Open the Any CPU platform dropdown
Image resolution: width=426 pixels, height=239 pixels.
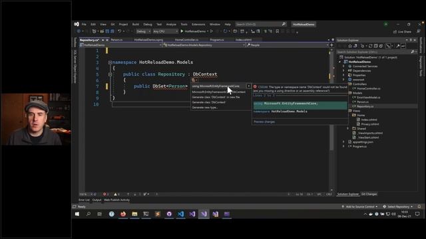pos(165,31)
